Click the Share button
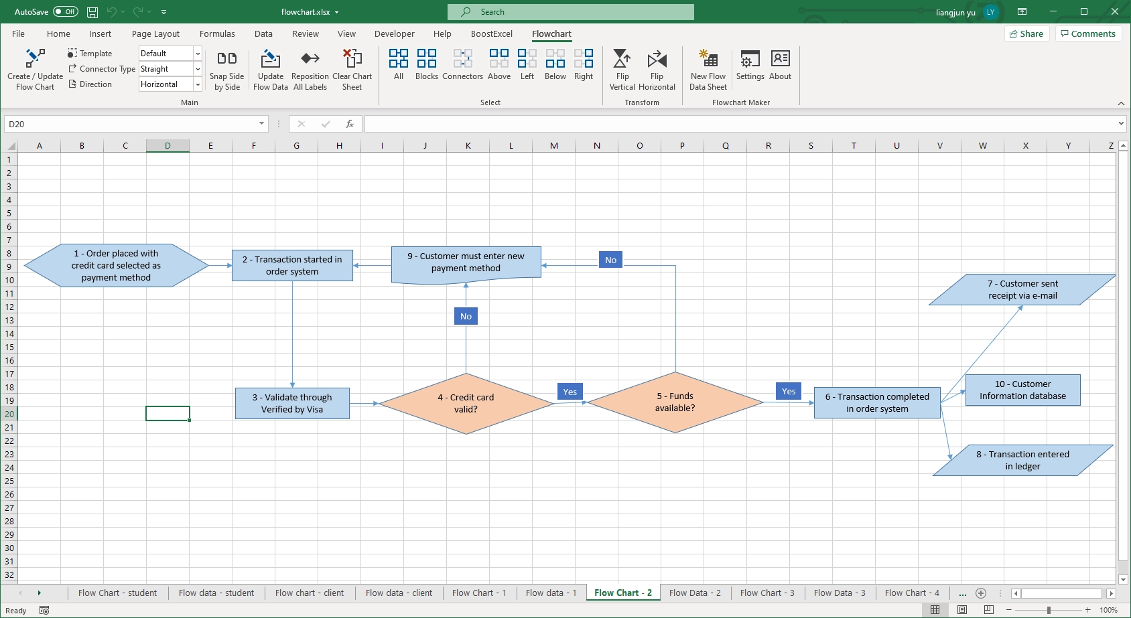 pyautogui.click(x=1026, y=33)
